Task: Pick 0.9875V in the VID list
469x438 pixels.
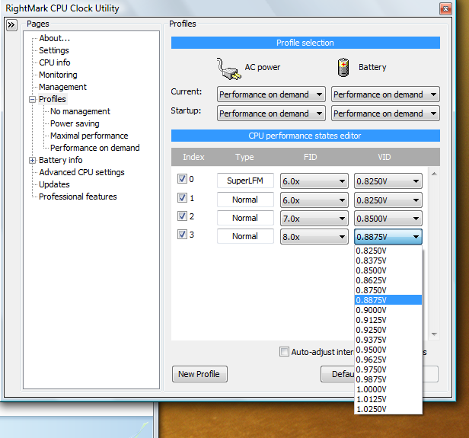Action: click(x=388, y=379)
